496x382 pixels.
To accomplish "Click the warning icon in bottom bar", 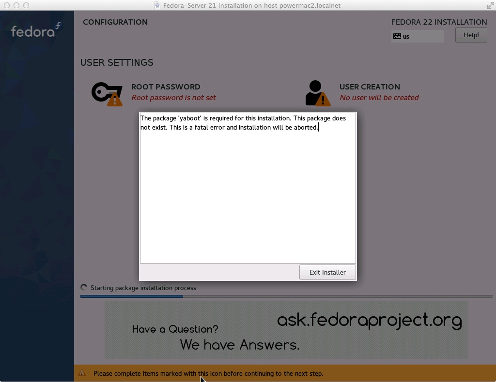I will [82, 373].
